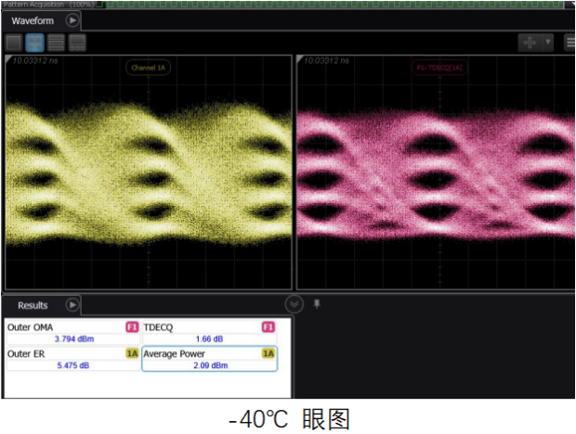The width and height of the screenshot is (576, 434).
Task: Open dropdown arrow next to add button
Action: coord(548,42)
